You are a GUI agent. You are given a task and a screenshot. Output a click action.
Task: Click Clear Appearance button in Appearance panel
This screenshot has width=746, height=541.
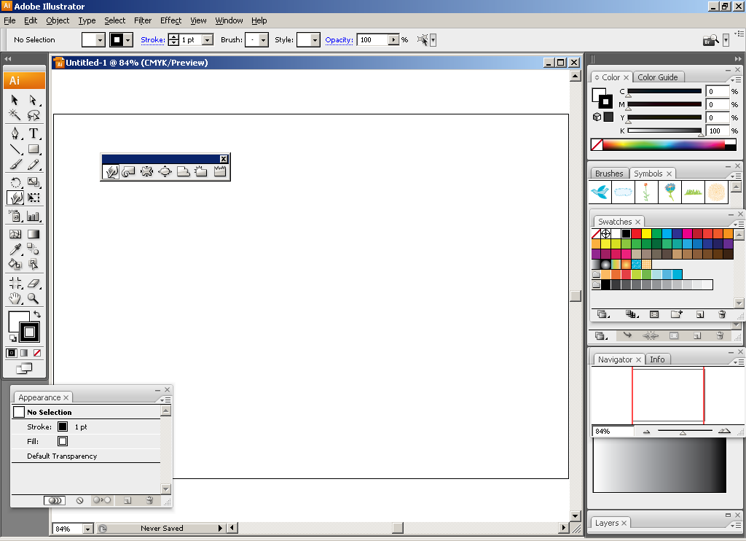click(x=80, y=500)
